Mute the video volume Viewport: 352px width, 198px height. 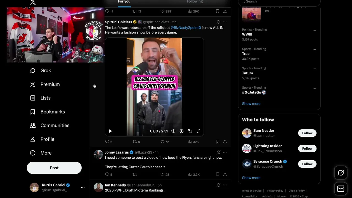(173, 131)
